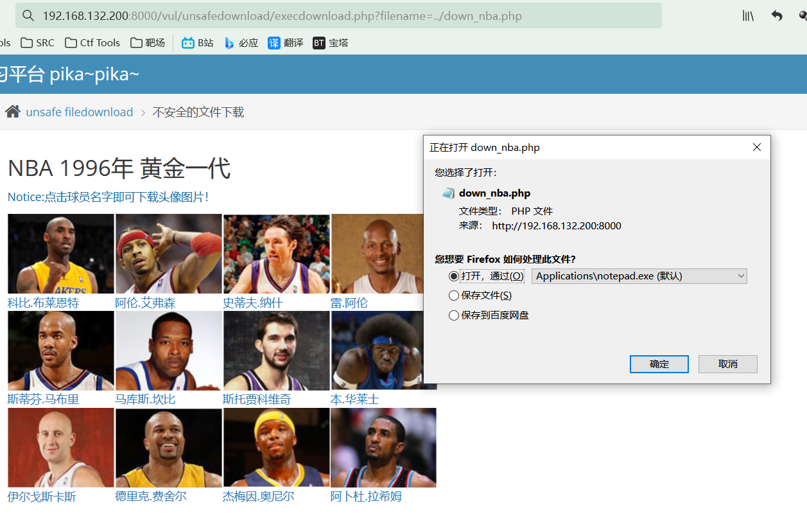Screen dimensions: 807x519
Task: Click the 科比.布莱恩特 player name link
Action: point(43,303)
